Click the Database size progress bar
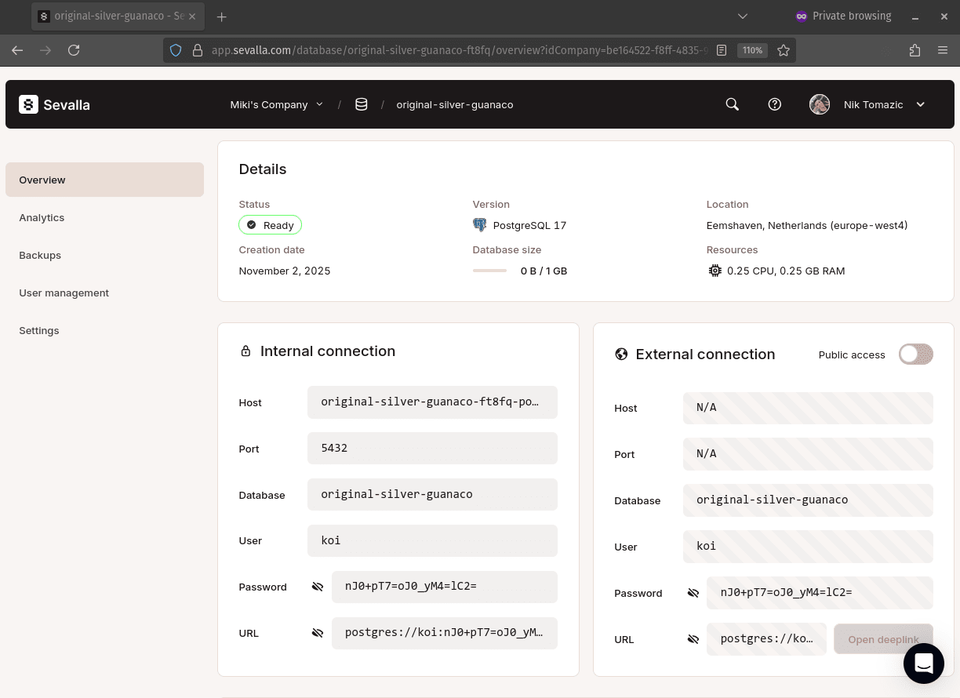The height and width of the screenshot is (698, 960). pos(489,270)
